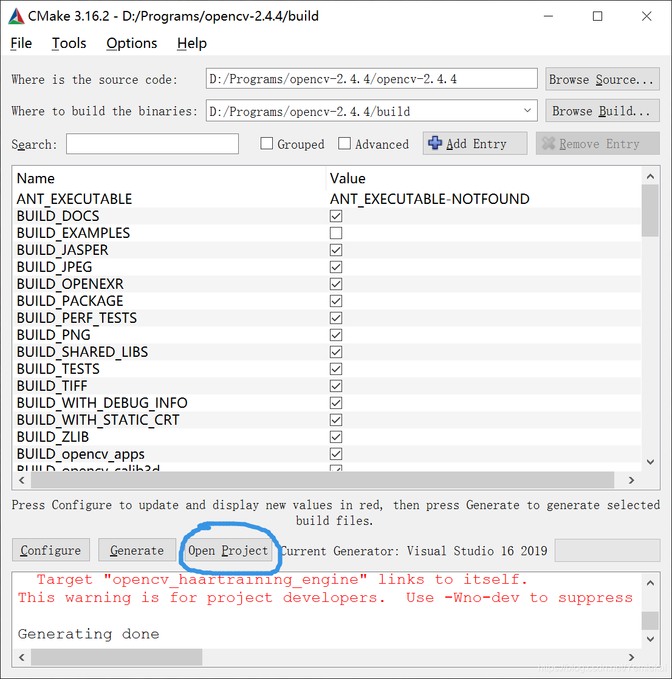Uncheck the BUILD_SHARED_LIBS checkbox
This screenshot has width=672, height=679.
point(336,352)
